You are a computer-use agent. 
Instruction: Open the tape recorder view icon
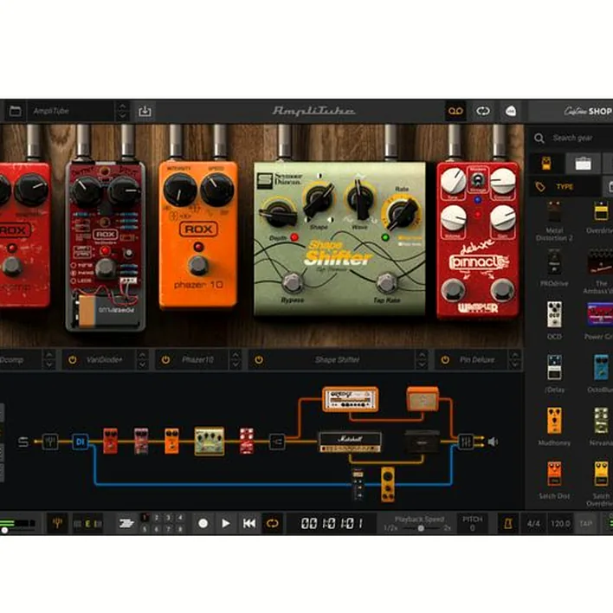tap(455, 111)
